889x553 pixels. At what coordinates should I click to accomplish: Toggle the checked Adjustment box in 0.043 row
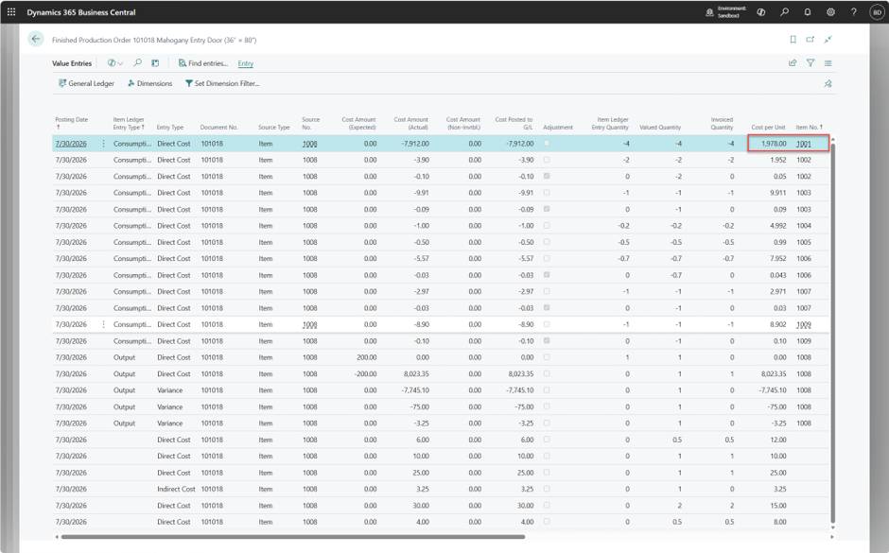point(547,275)
